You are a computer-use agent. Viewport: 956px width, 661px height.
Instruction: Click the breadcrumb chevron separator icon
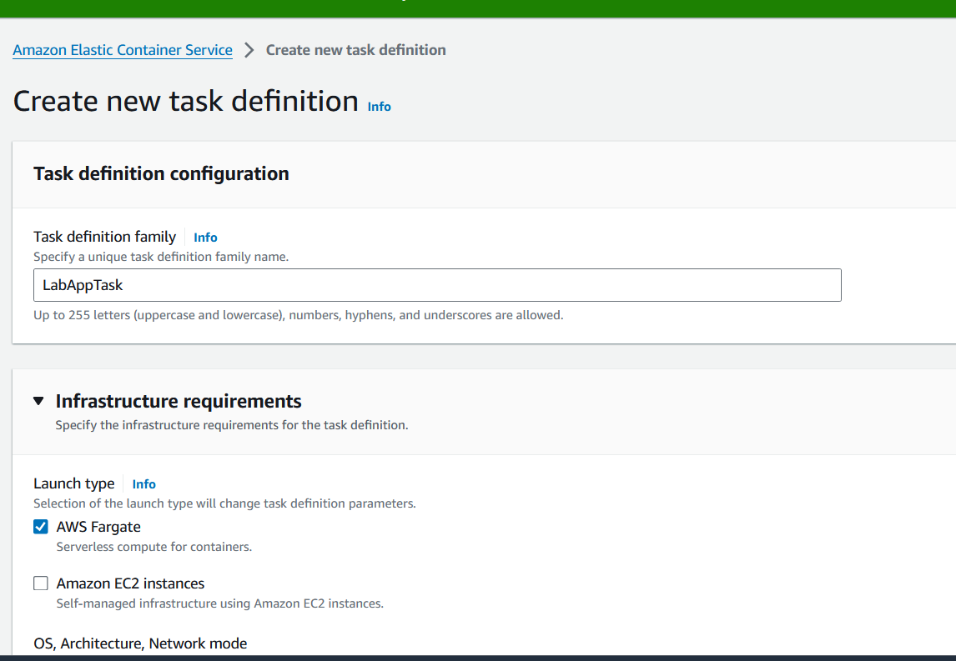tap(249, 50)
